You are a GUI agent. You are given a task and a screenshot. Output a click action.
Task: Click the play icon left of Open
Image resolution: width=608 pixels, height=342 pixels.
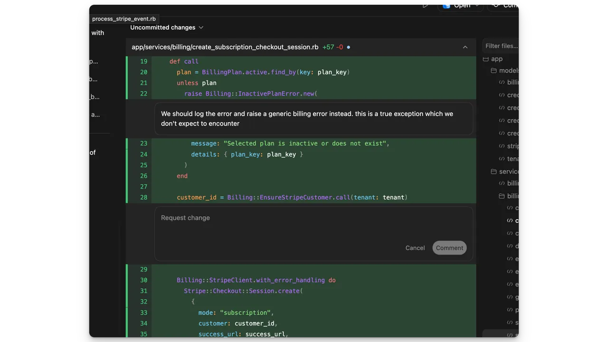(425, 6)
